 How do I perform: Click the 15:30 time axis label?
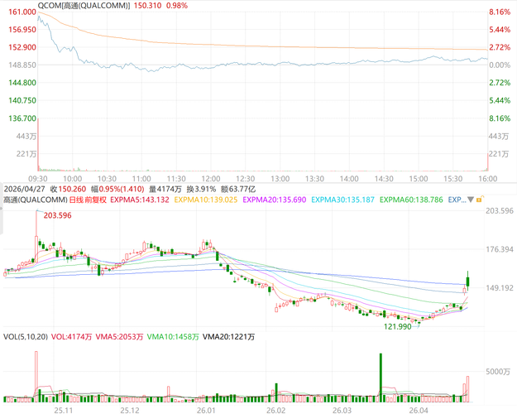click(453, 179)
